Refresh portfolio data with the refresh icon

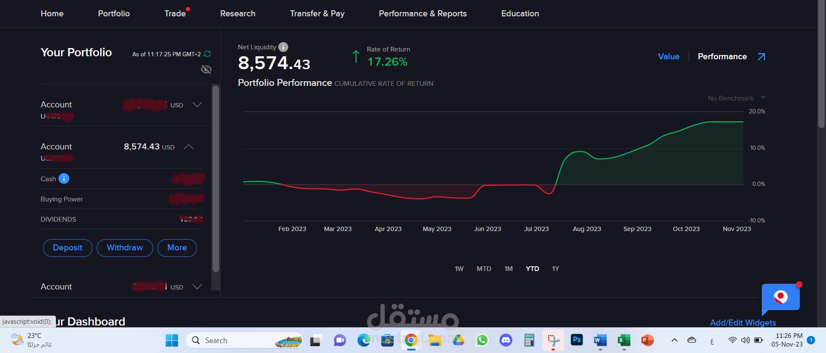207,54
